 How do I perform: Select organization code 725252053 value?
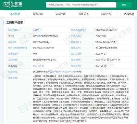click(101, 36)
